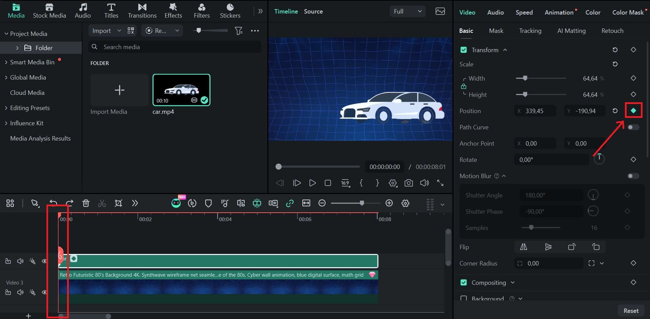Click the marker shield icon
Screen dimensions: 650x319
(208, 203)
